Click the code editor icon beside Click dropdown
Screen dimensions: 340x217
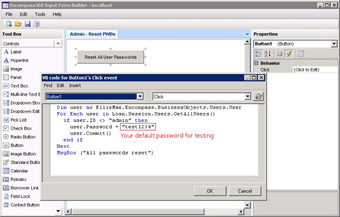258,96
